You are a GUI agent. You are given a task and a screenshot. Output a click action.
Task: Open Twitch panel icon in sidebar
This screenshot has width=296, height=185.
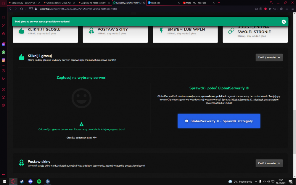click(3, 33)
